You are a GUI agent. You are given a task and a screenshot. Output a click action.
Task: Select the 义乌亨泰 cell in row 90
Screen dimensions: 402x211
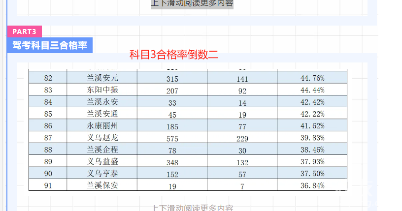[102, 173]
